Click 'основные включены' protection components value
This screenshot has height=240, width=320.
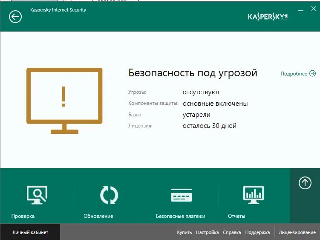click(x=215, y=104)
